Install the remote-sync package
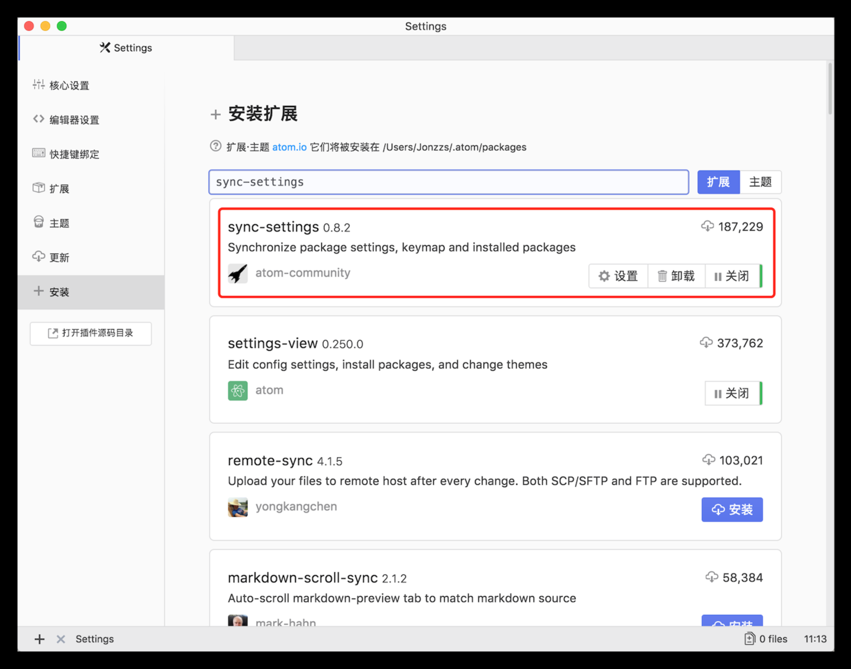This screenshot has height=669, width=851. pos(732,510)
